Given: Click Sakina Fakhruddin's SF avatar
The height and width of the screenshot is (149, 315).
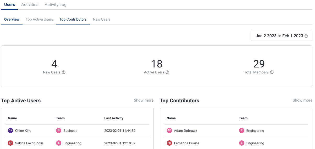Looking at the screenshot, I should (10, 143).
